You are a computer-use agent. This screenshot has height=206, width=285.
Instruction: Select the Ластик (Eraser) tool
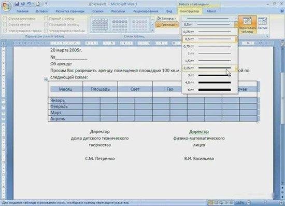263,23
